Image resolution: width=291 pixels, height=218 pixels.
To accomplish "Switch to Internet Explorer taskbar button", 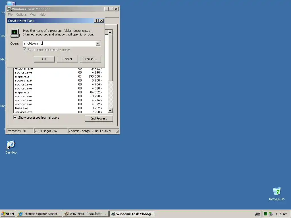I will (39, 214).
